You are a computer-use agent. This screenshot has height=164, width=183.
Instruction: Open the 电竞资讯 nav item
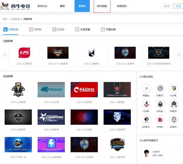tap(122, 6)
